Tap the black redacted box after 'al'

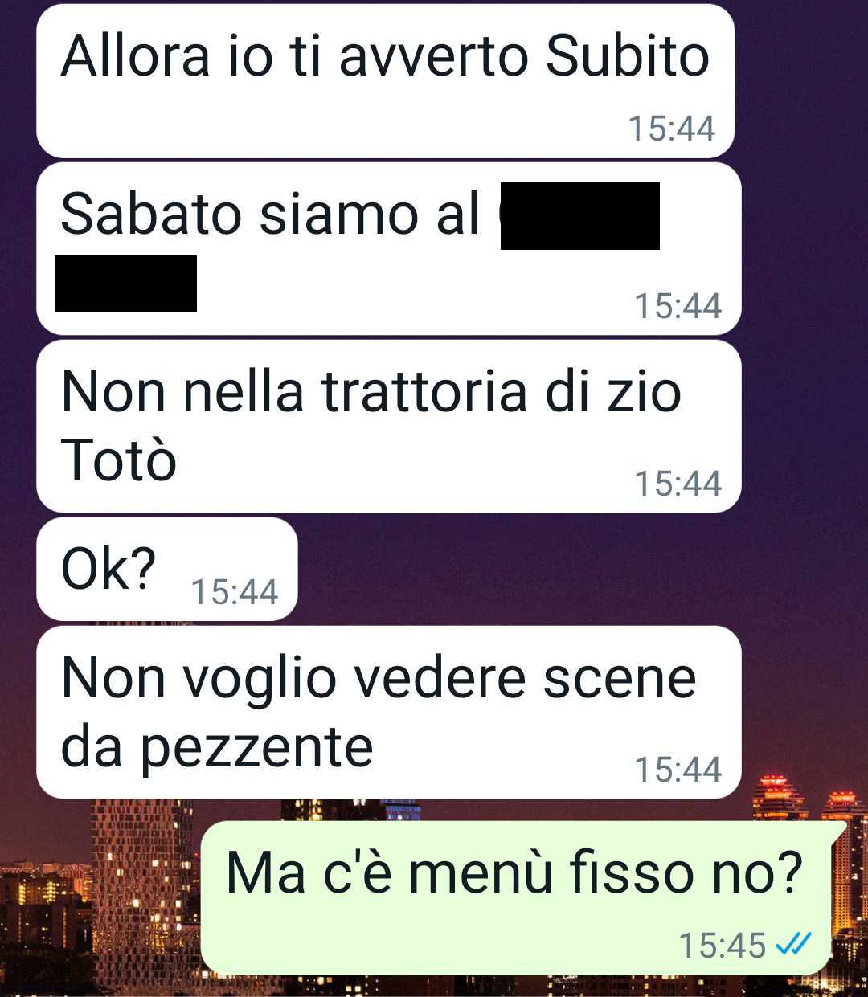[x=580, y=216]
